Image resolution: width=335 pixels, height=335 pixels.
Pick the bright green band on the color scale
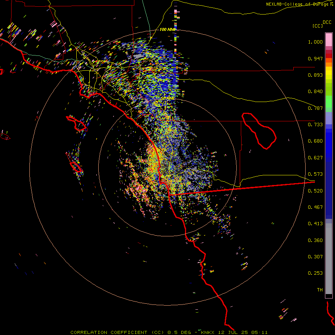pos(329,102)
